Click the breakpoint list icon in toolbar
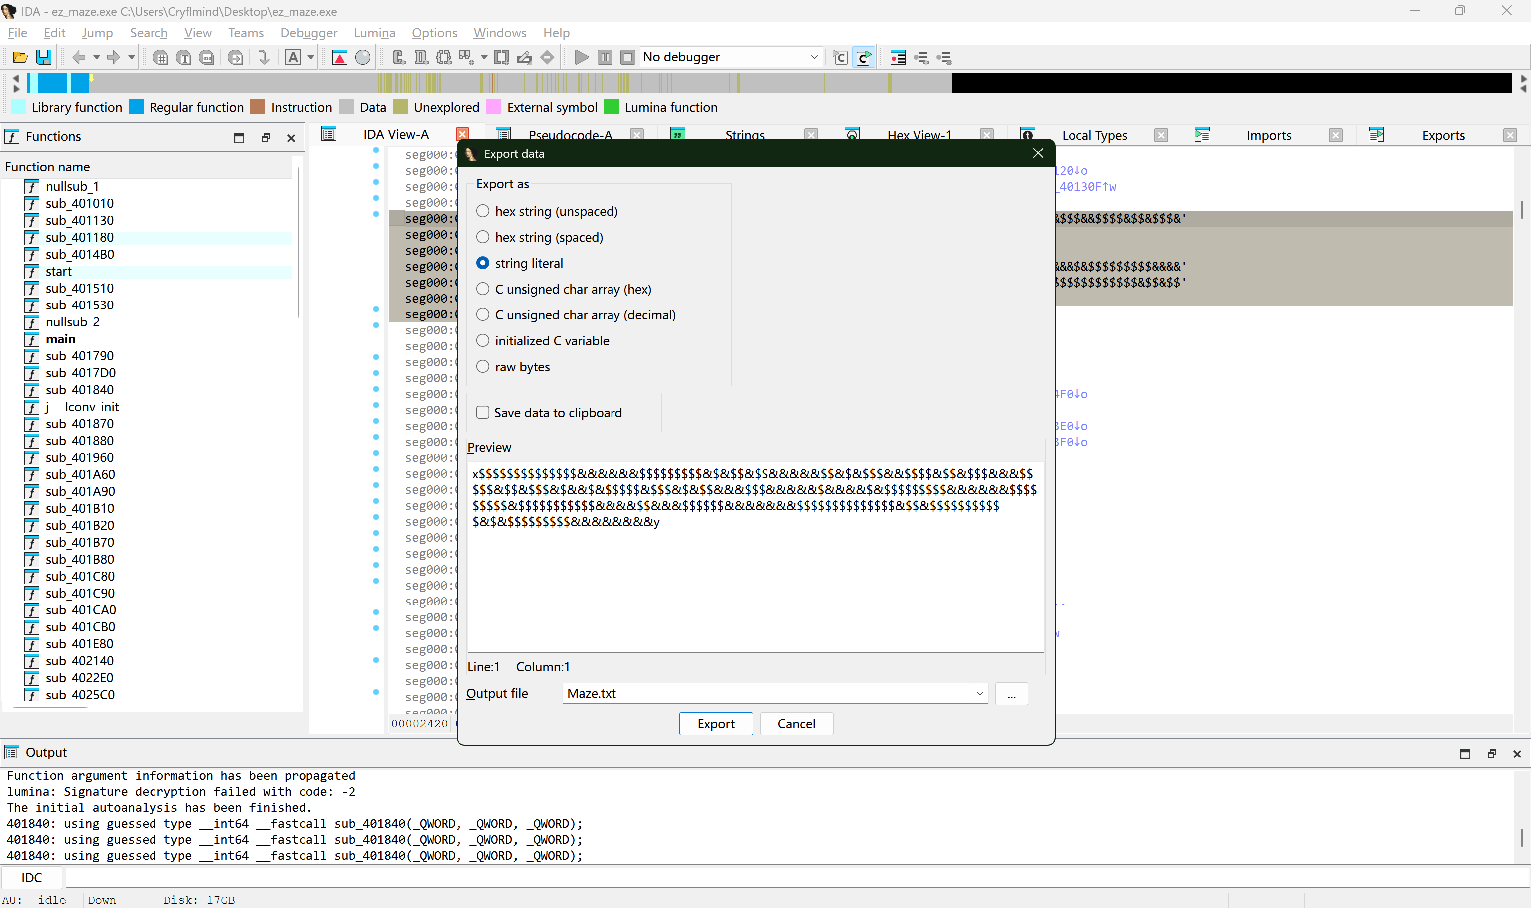This screenshot has width=1531, height=908. point(897,57)
